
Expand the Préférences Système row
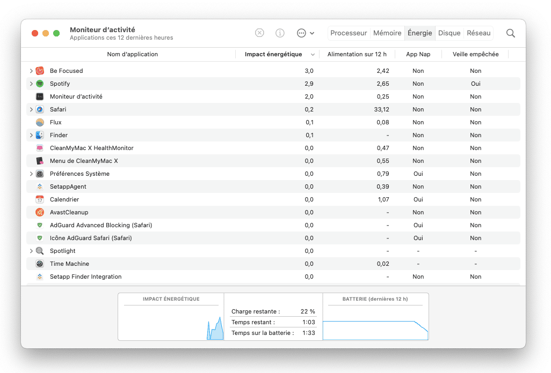pyautogui.click(x=31, y=174)
